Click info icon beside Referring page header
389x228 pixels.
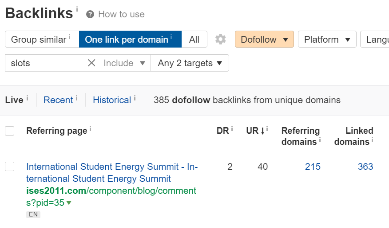tap(90, 129)
